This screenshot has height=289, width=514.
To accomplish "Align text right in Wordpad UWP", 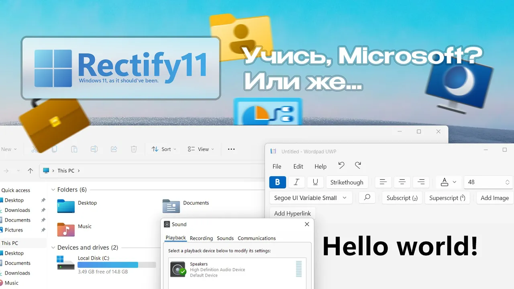I will pos(421,182).
